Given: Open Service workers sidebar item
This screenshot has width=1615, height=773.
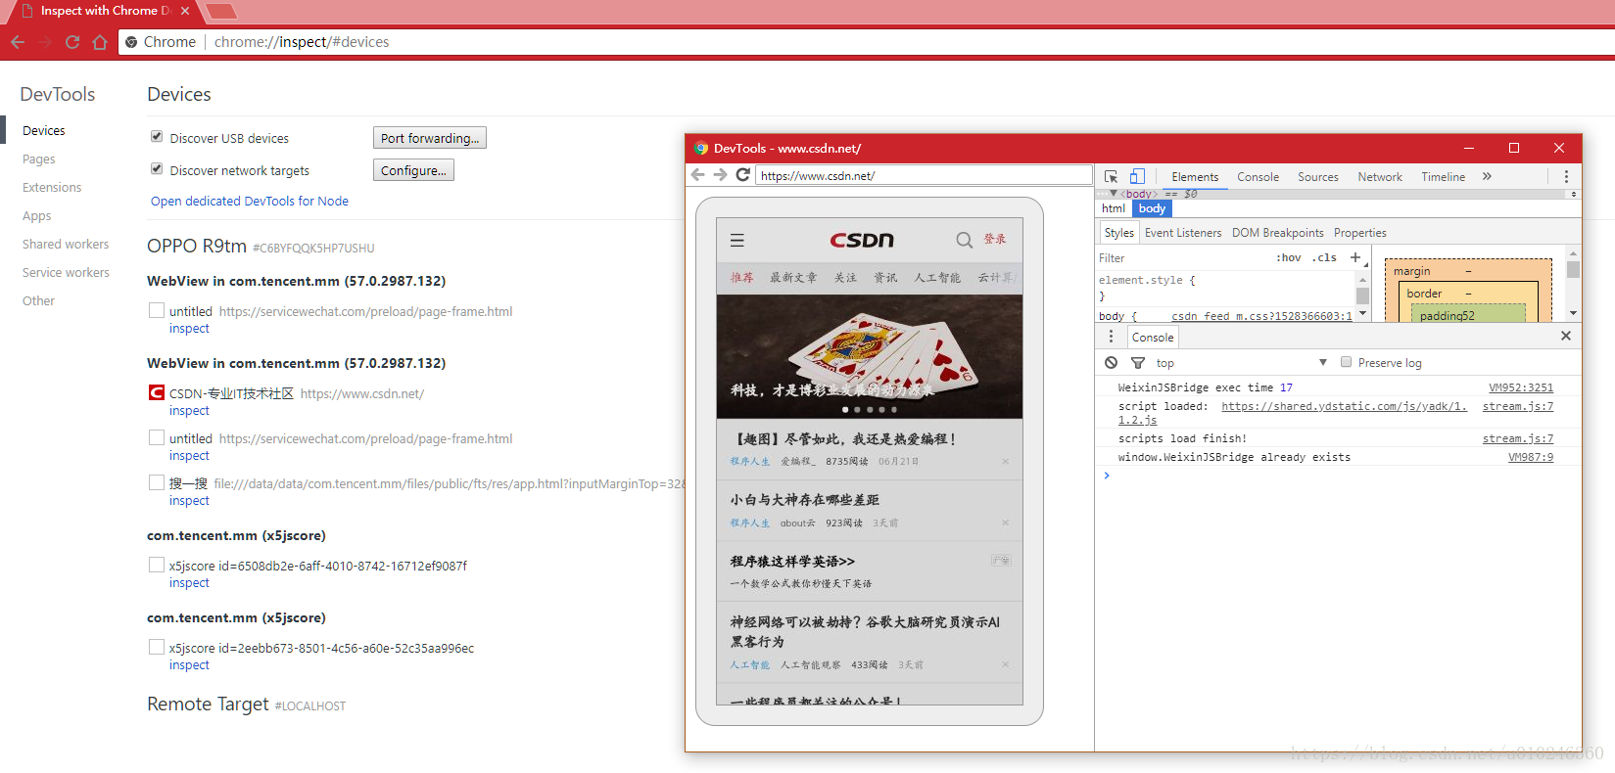Looking at the screenshot, I should pyautogui.click(x=66, y=273).
